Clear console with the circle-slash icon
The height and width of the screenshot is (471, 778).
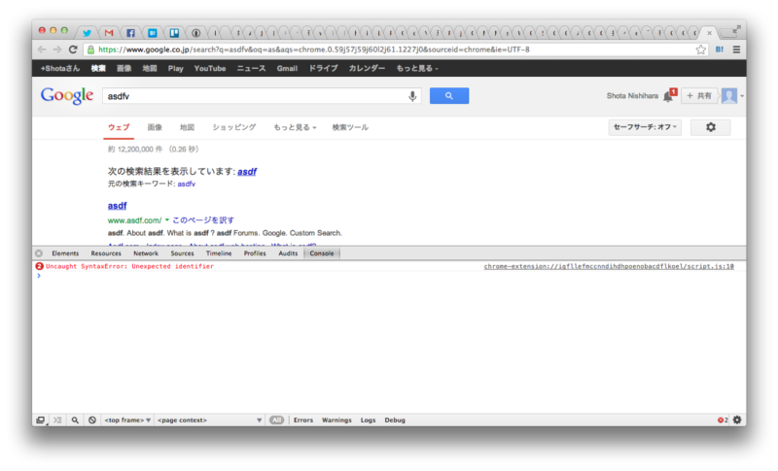(x=92, y=420)
